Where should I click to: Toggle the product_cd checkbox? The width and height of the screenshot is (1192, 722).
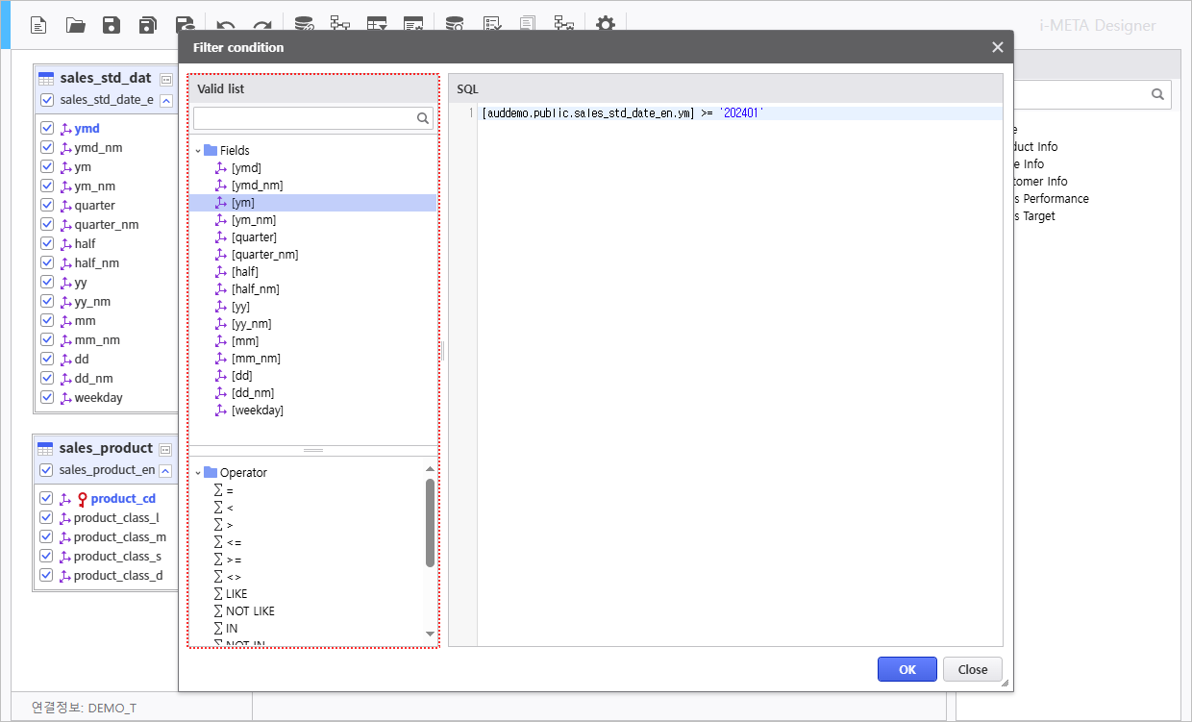(46, 498)
